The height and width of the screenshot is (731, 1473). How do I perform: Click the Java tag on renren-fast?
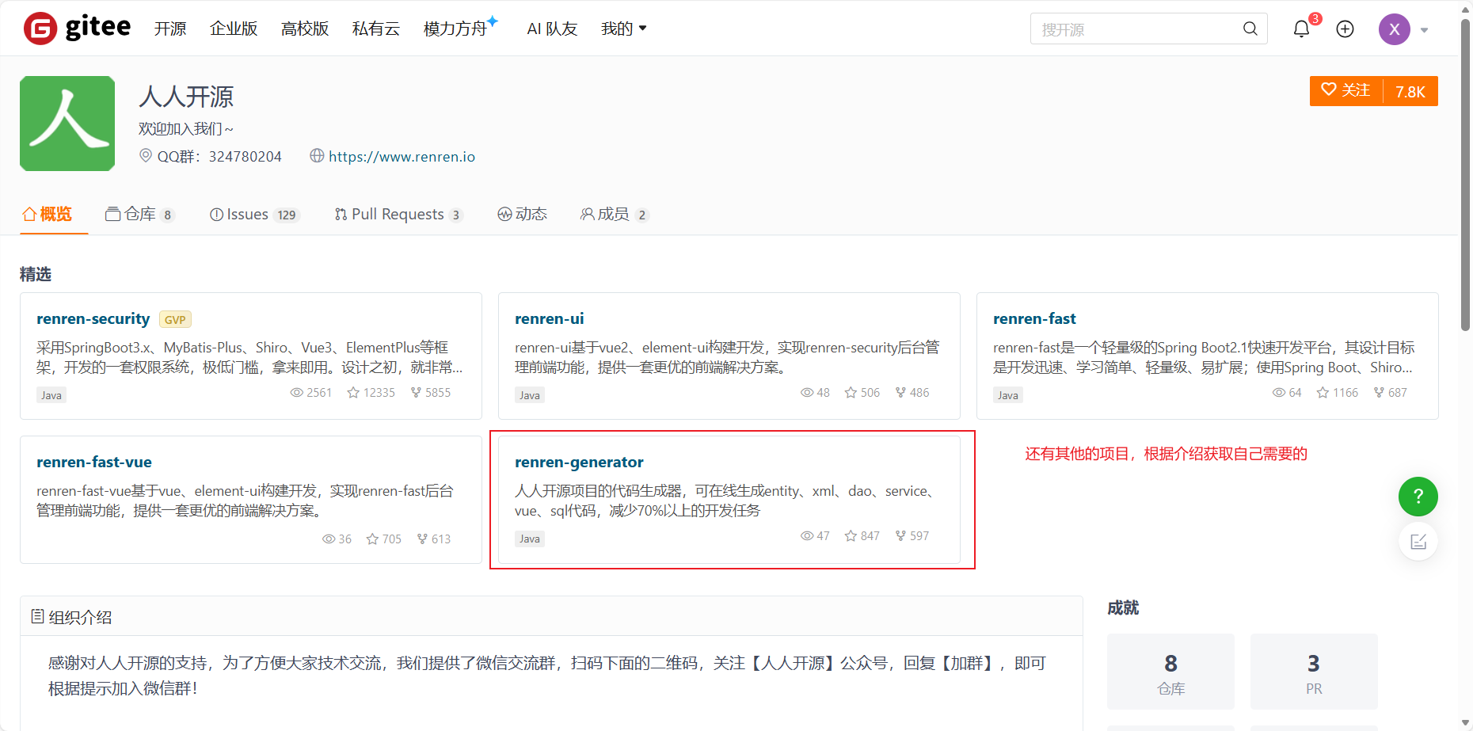[x=1008, y=395]
